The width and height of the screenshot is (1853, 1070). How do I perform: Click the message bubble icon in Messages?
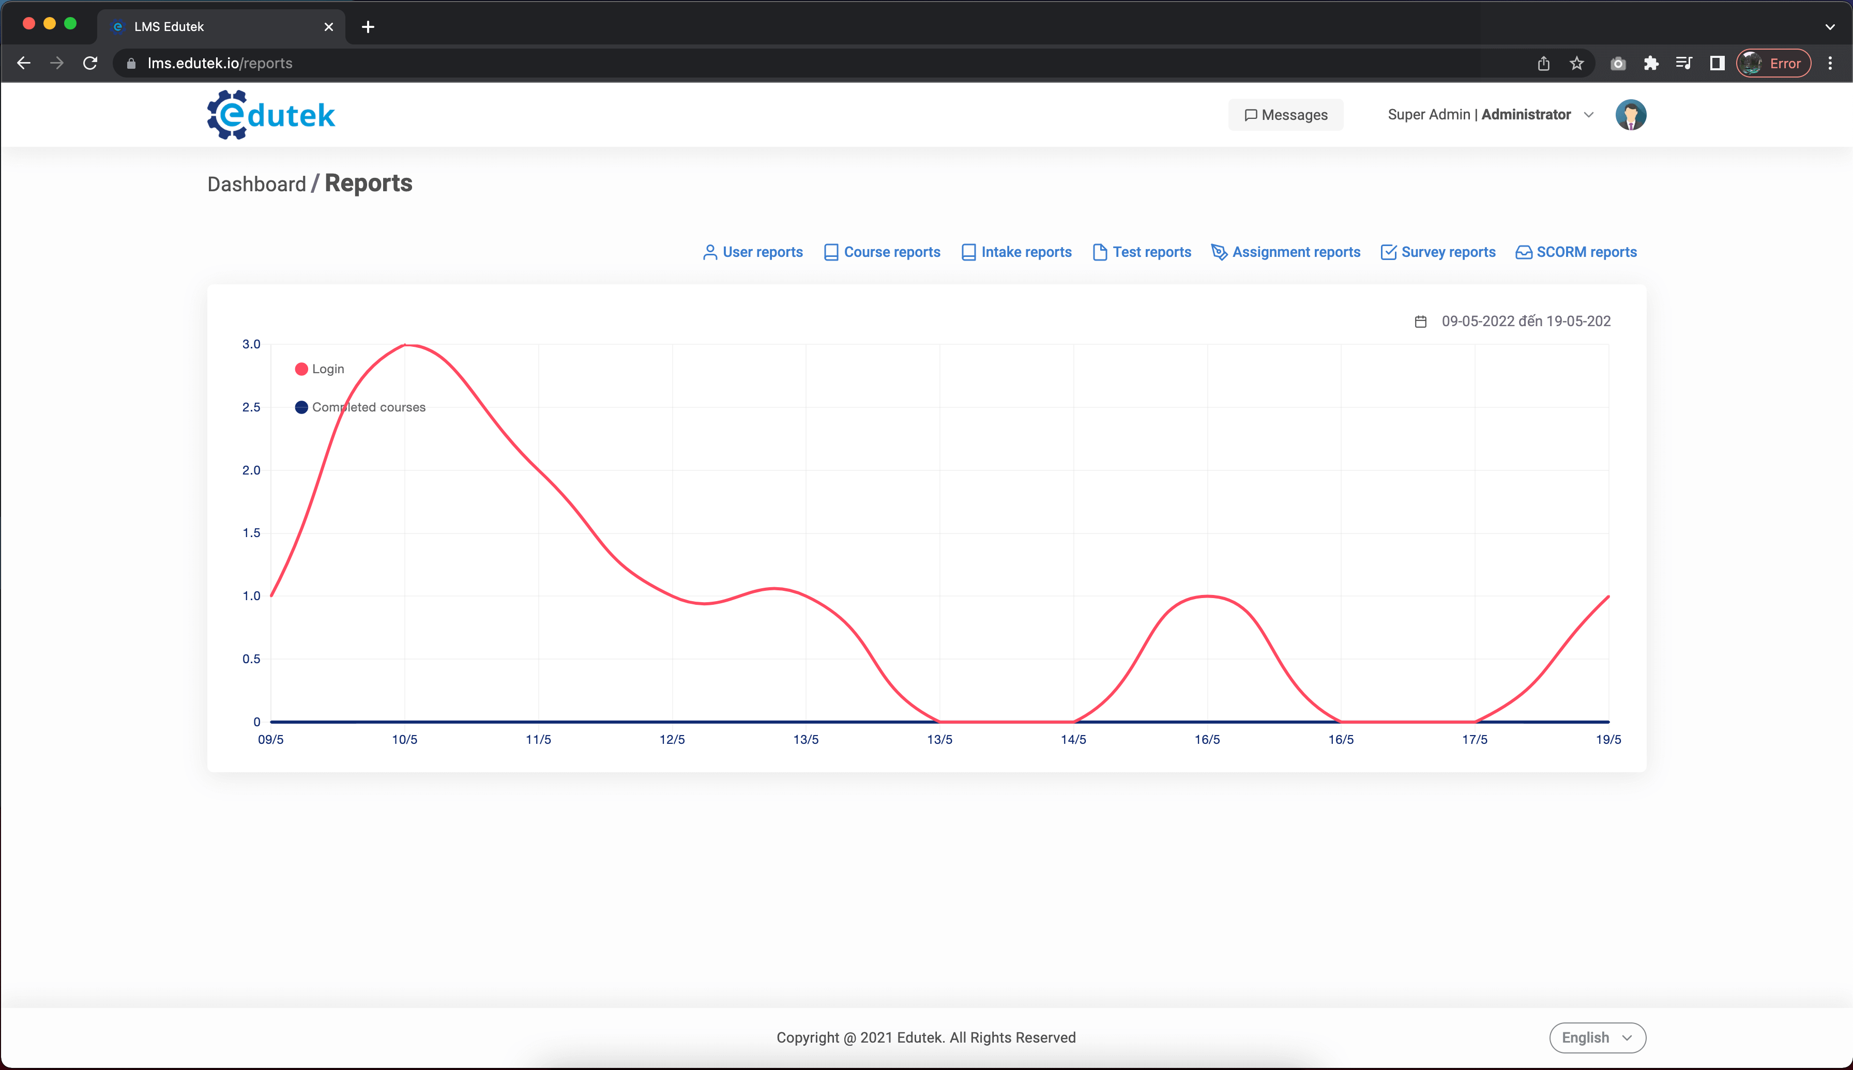tap(1250, 115)
